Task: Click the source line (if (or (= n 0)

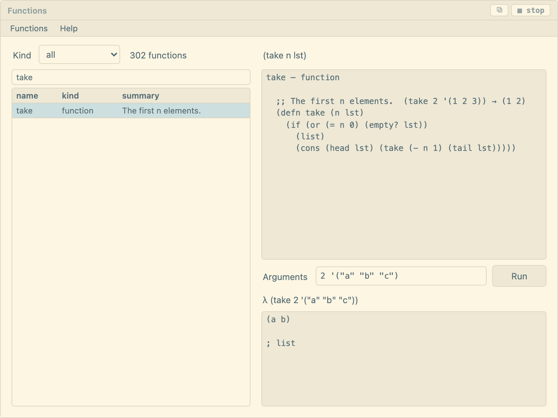Action: point(357,125)
